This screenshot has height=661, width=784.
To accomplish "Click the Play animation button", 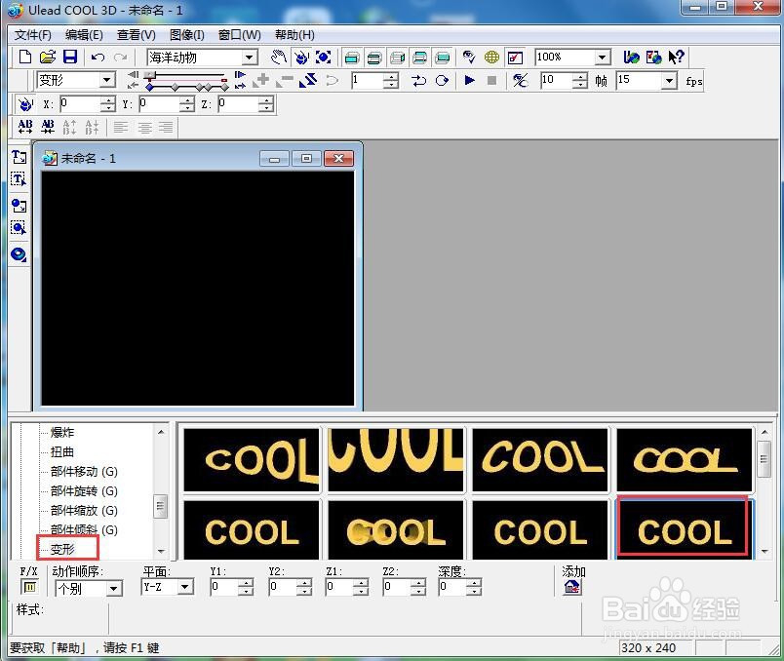I will click(469, 80).
